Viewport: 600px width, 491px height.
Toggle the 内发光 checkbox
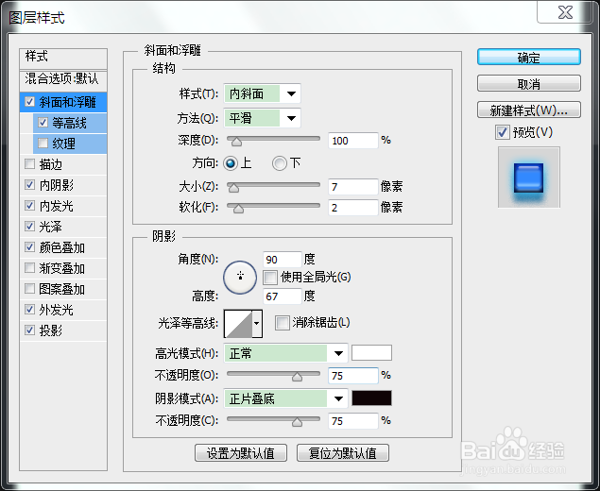pos(29,205)
